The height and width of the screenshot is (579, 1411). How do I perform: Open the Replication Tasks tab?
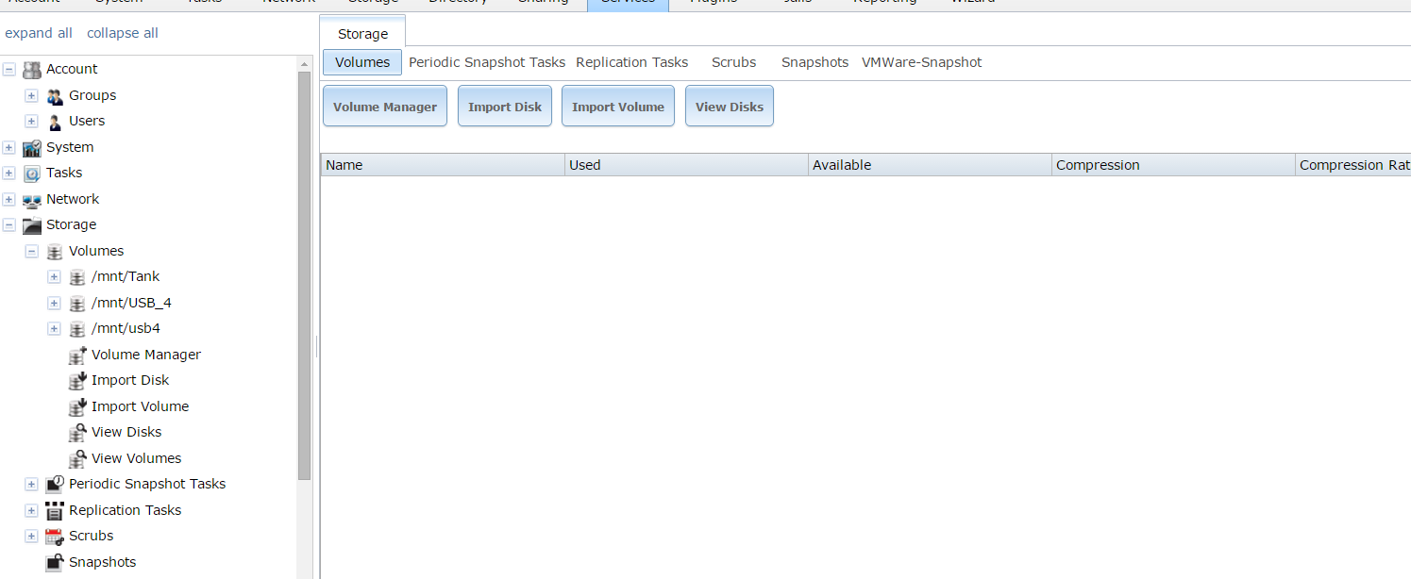pyautogui.click(x=631, y=62)
